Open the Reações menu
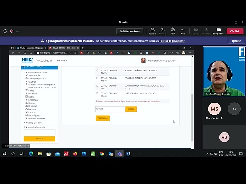 coord(162,31)
